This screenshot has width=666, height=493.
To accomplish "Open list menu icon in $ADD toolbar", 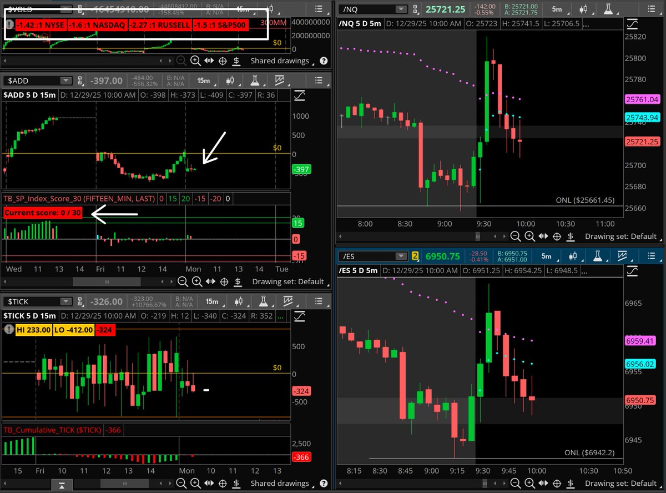I will click(318, 81).
